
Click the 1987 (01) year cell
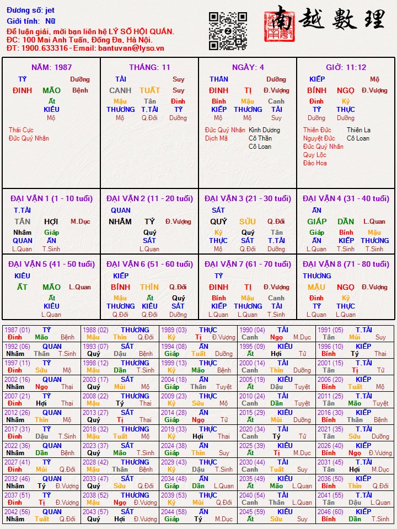click(41, 334)
